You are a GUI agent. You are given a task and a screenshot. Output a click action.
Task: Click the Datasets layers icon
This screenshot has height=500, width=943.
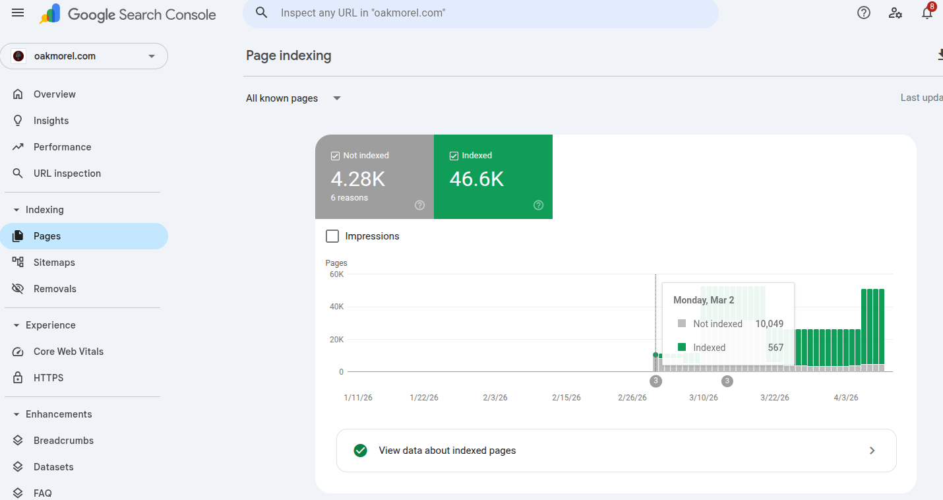click(18, 467)
